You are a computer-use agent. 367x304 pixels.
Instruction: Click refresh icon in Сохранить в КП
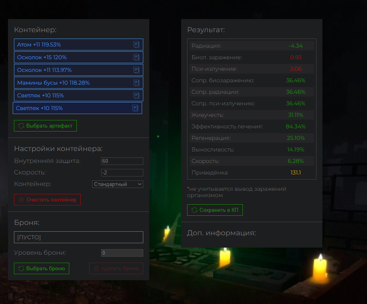tap(194, 210)
